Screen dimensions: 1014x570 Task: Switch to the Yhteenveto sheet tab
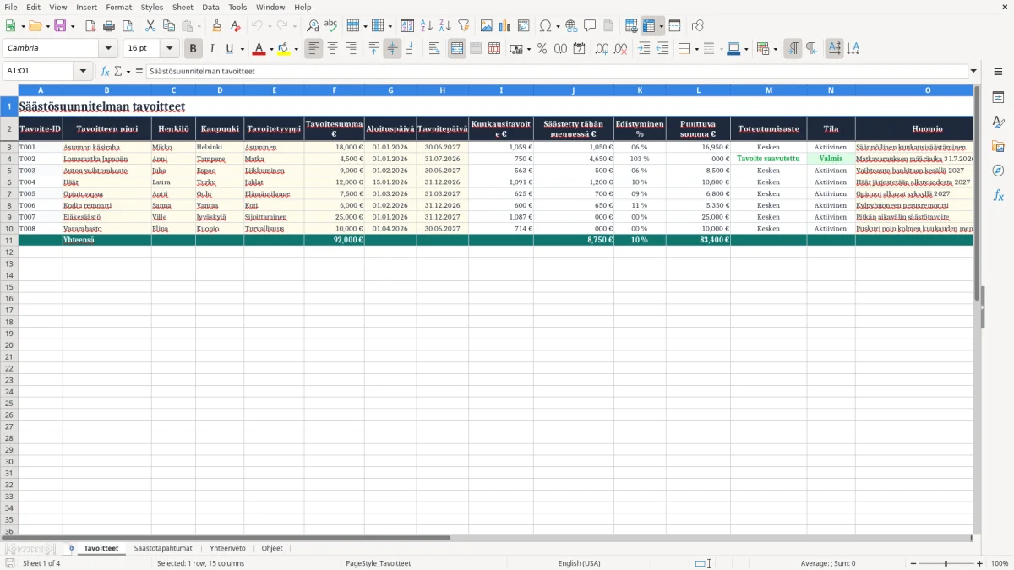tap(227, 548)
